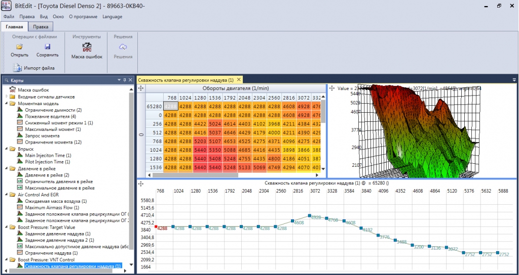Click the move handle icon of table pane

click(141, 88)
